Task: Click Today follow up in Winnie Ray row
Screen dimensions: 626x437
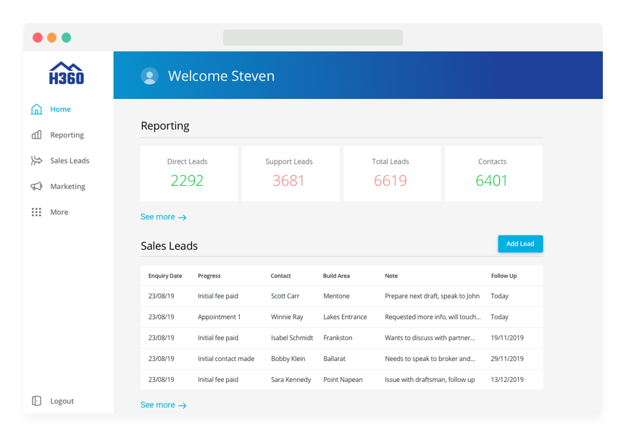Action: pyautogui.click(x=499, y=317)
